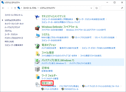Click the Backup and Restore drive icon
Screen dimensions: 126x92
coord(37,61)
